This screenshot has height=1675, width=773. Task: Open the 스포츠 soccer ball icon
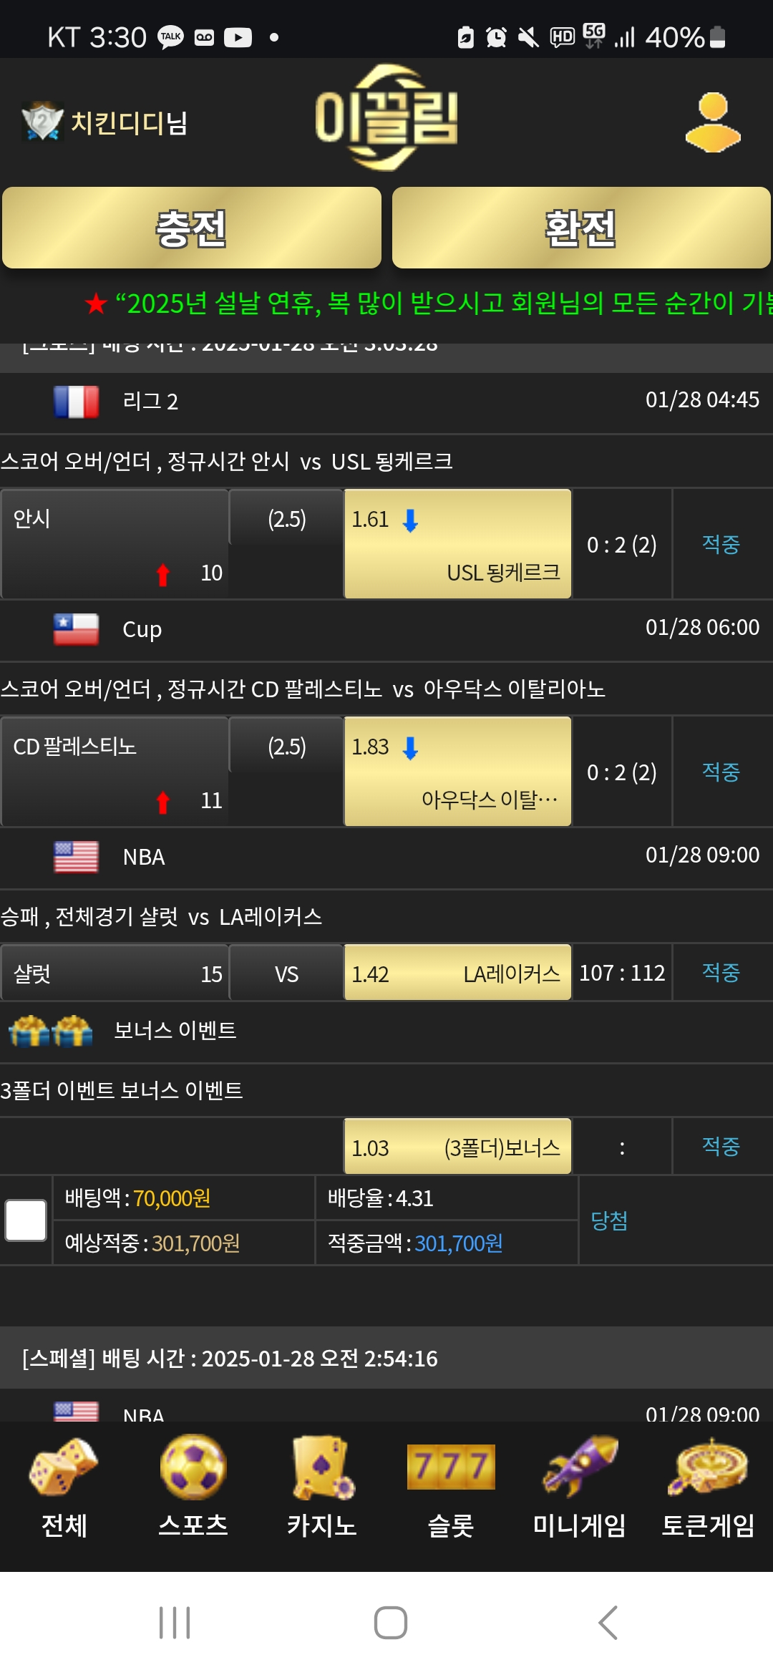193,1467
